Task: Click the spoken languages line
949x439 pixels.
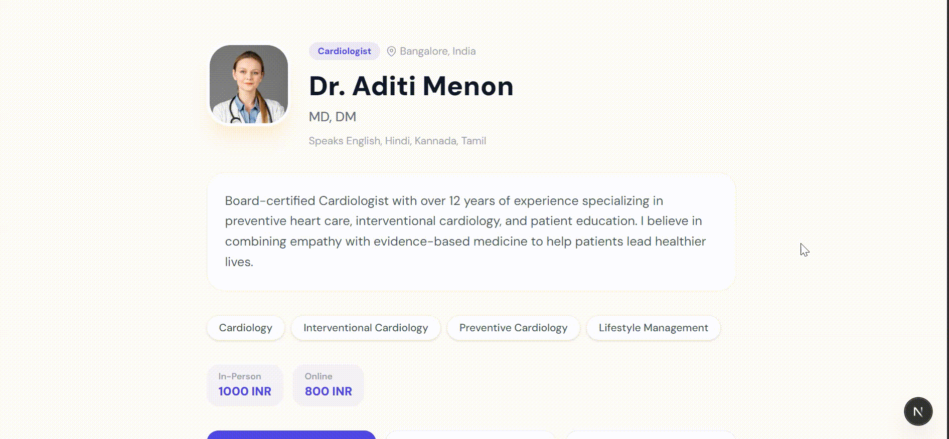Action: (397, 141)
